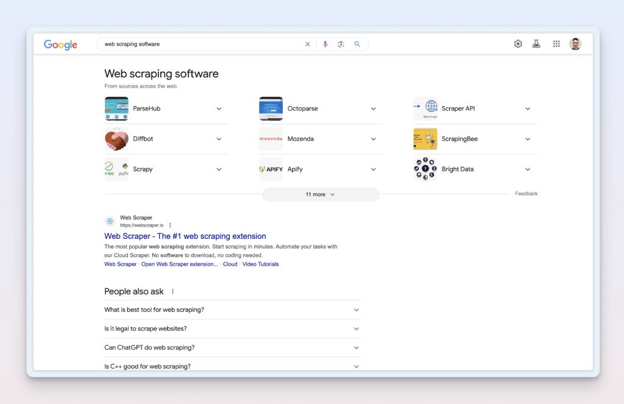
Task: Expand the Octoparse entry chevron
Action: pyautogui.click(x=374, y=108)
